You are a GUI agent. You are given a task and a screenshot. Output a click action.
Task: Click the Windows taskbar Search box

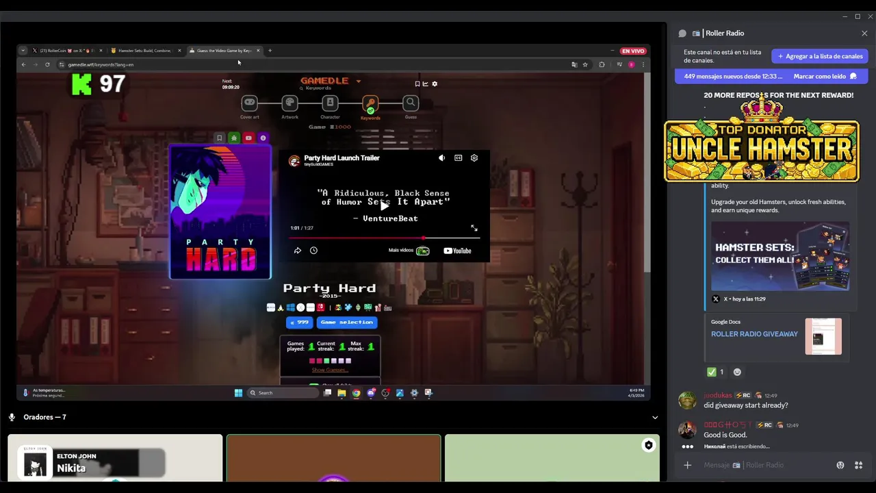click(283, 393)
